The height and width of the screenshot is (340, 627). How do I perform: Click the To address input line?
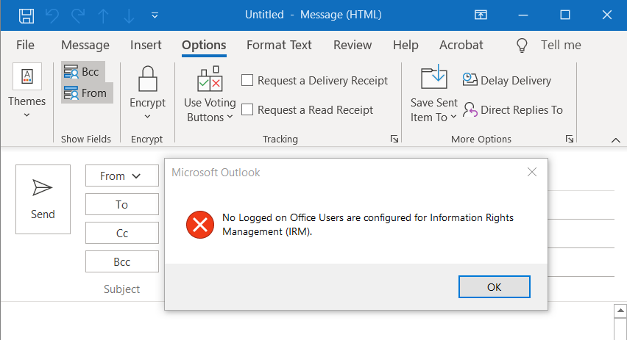581,205
